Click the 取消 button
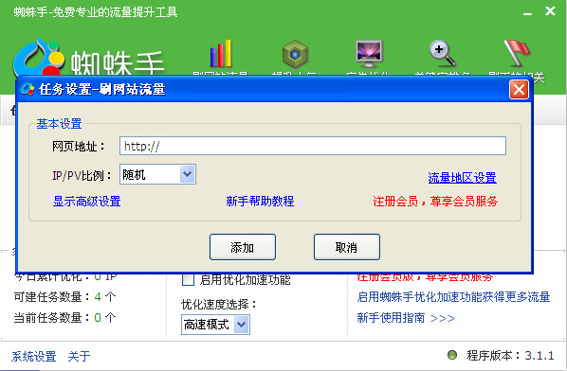The width and height of the screenshot is (567, 371). click(347, 247)
